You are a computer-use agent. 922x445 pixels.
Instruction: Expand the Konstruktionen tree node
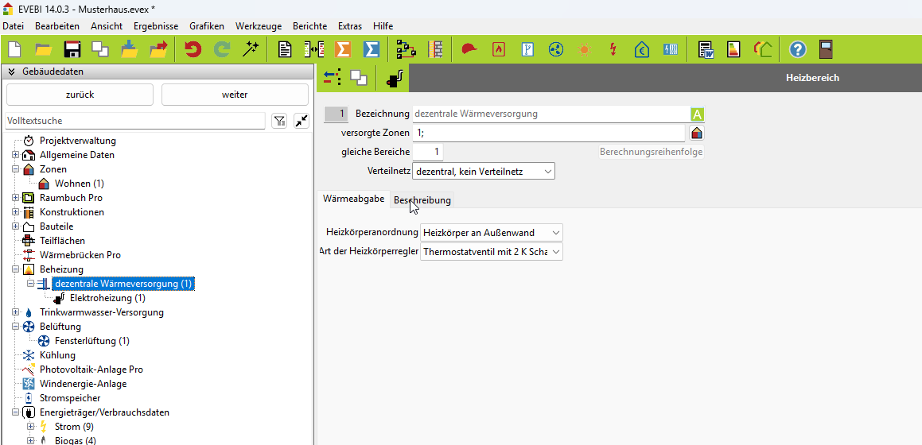15,212
